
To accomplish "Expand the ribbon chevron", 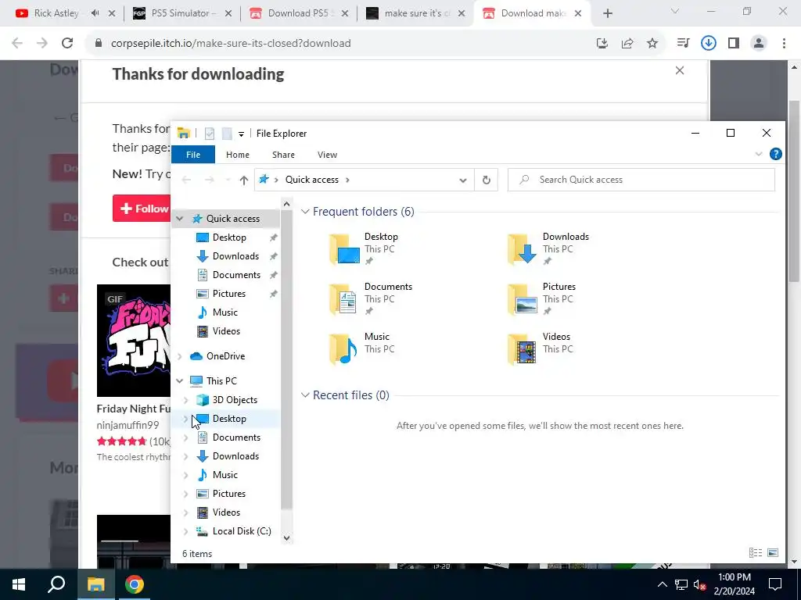I will (x=759, y=154).
